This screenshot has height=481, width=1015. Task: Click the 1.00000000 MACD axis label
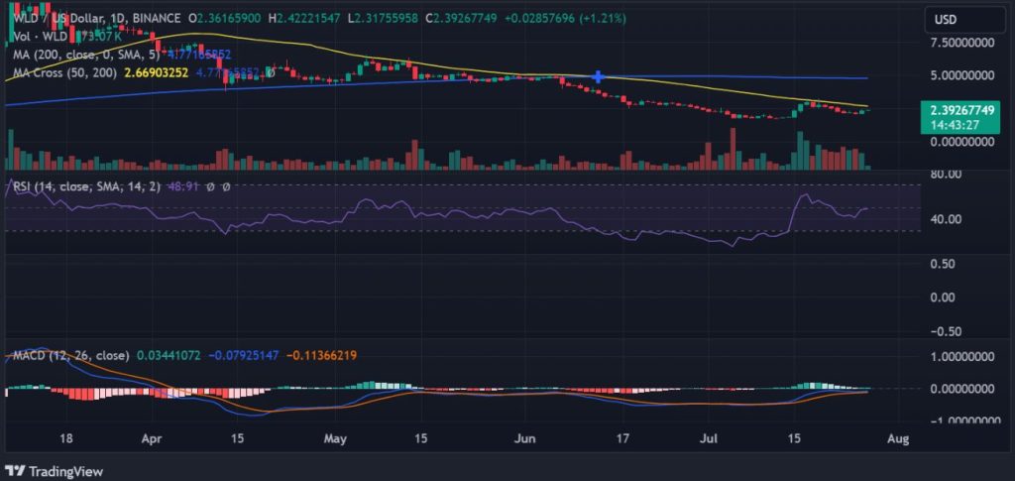[x=961, y=355]
